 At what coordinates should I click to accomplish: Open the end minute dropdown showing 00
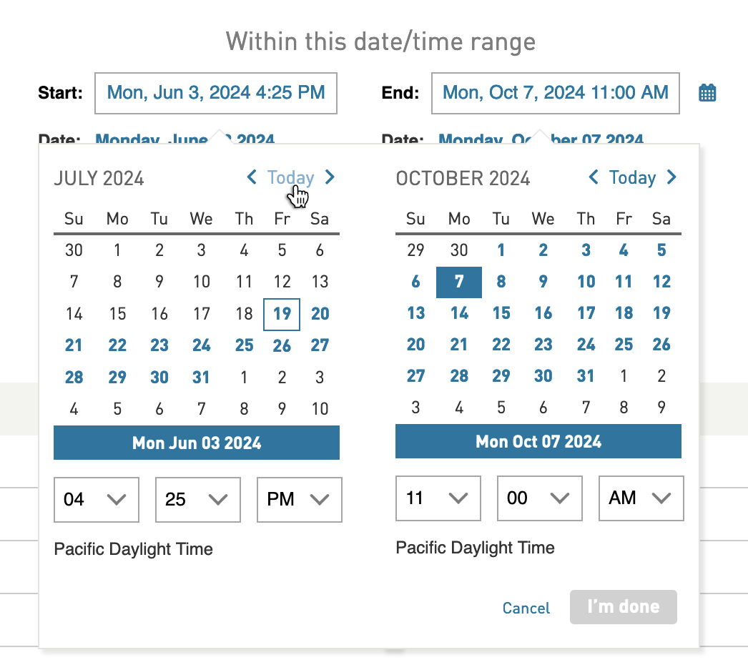539,498
